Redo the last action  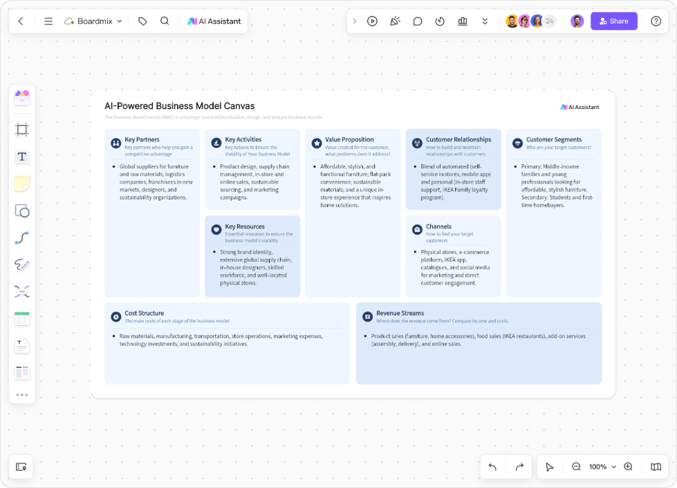519,467
